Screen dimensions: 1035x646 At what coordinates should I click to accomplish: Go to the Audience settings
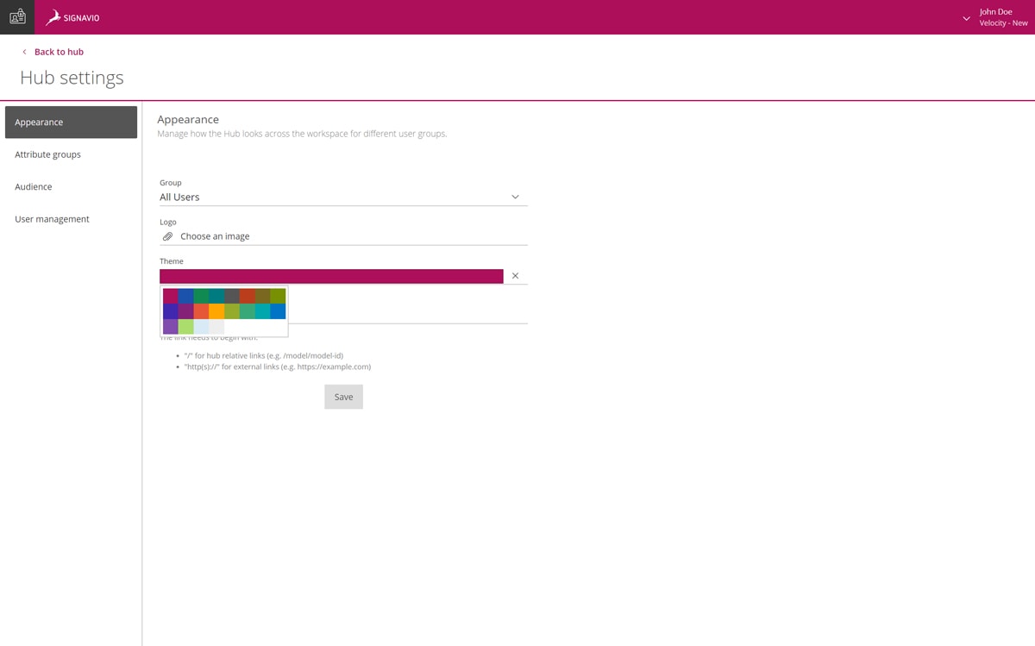pos(34,187)
